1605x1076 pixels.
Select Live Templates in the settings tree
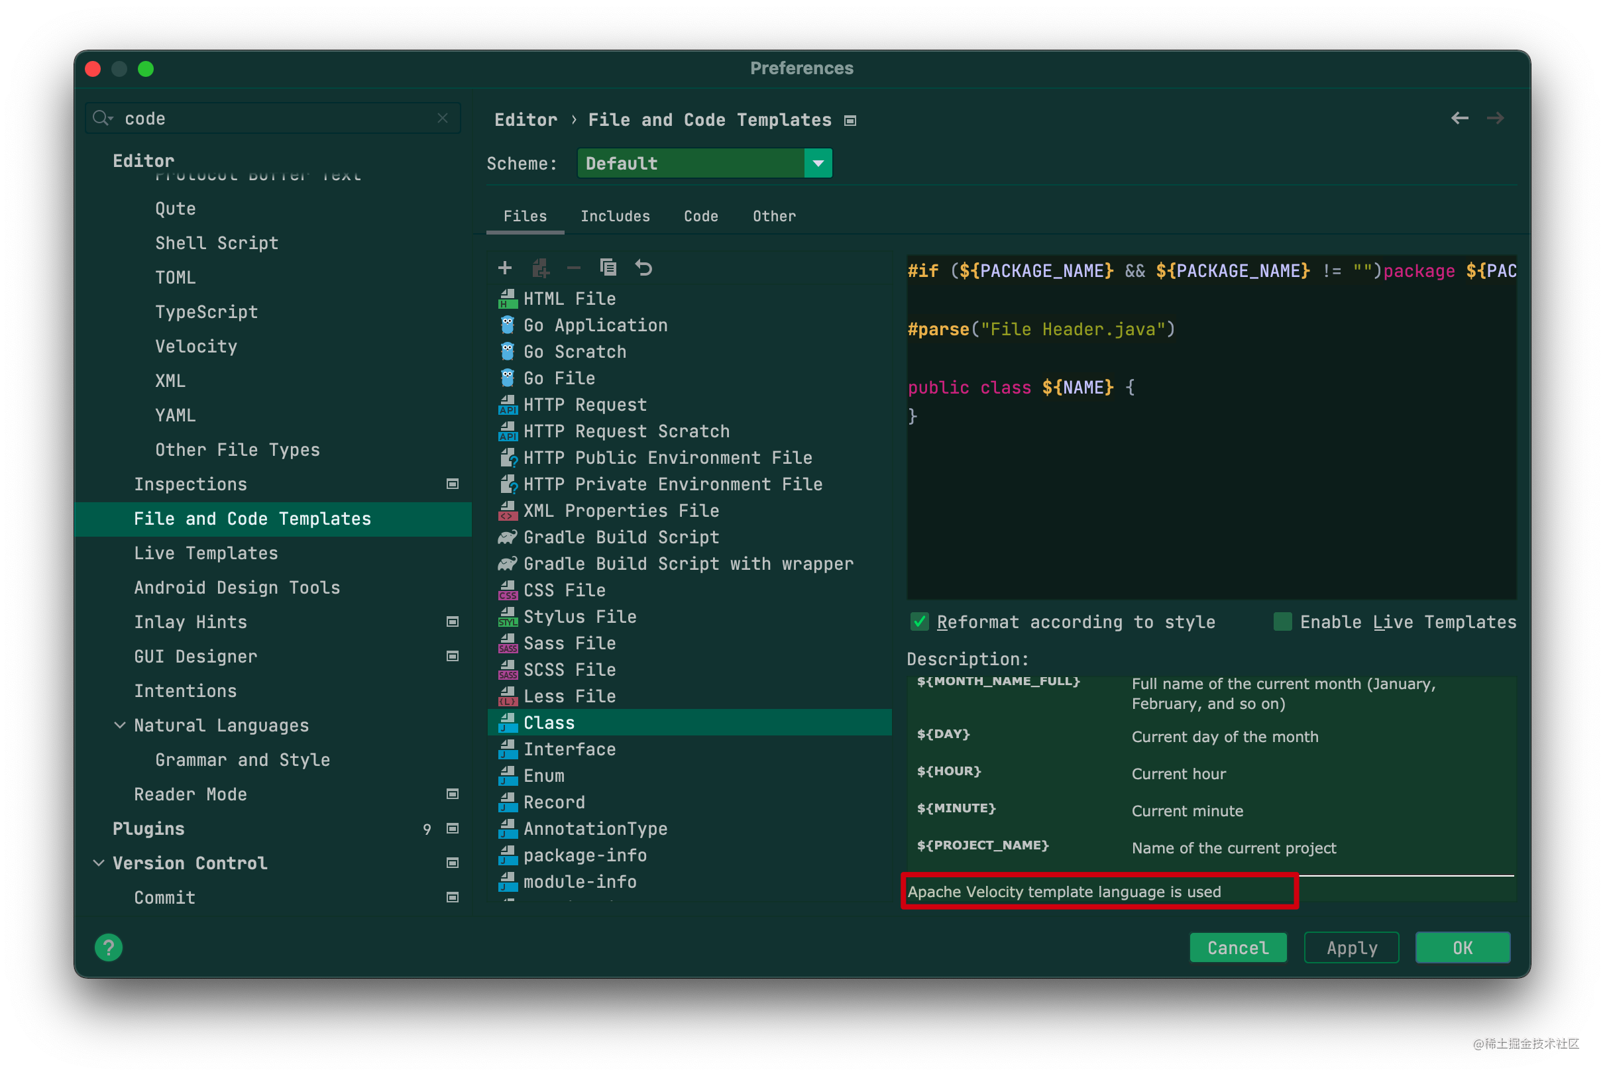click(x=206, y=553)
